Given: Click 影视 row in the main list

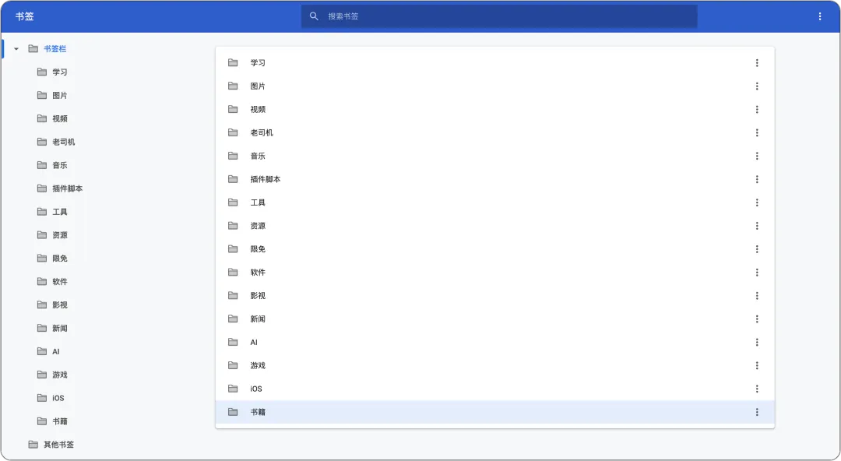Looking at the screenshot, I should click(x=494, y=296).
